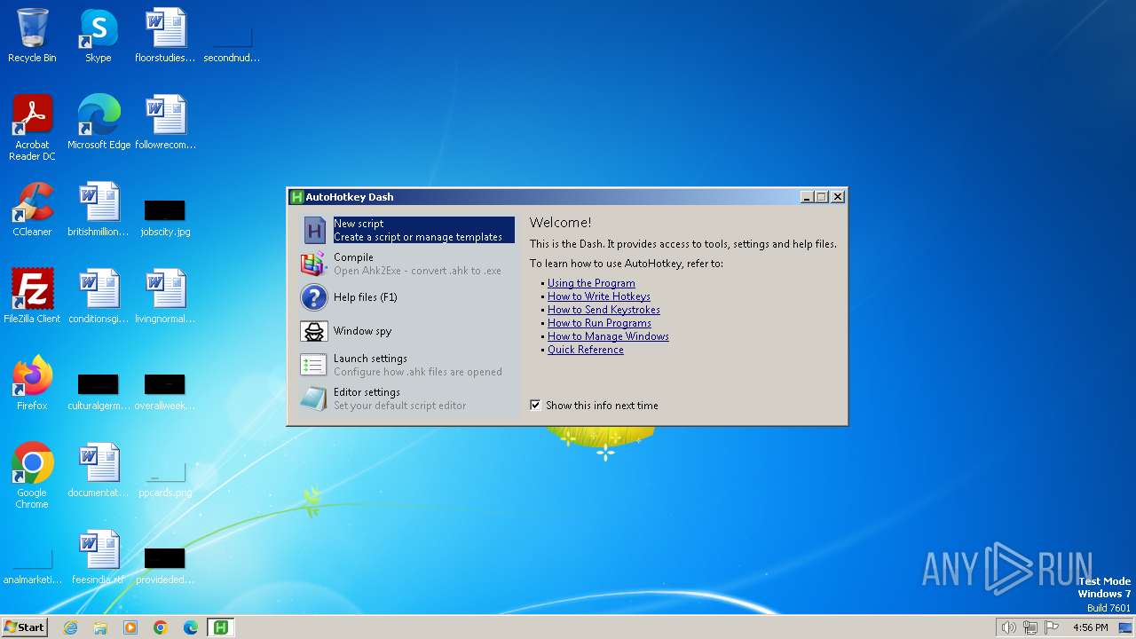
Task: Open Internet Explorer from taskbar
Action: pyautogui.click(x=70, y=627)
